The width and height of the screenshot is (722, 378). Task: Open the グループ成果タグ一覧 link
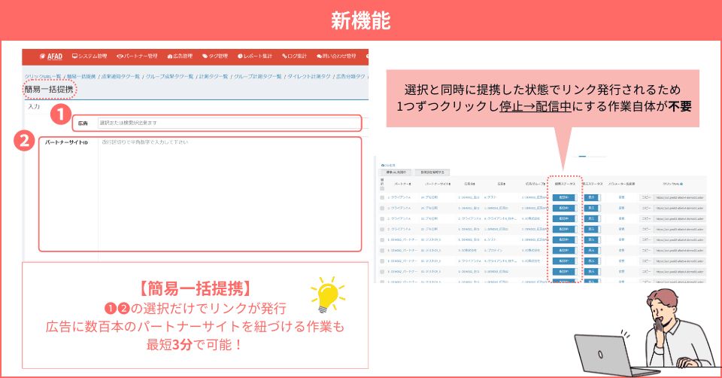point(169,76)
